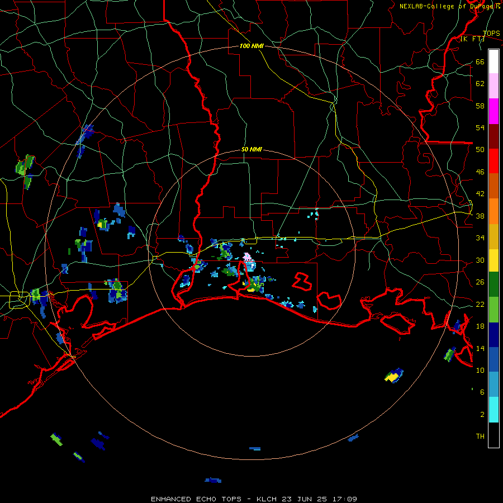The image size is (503, 503).
Task: Click the 'TH' threshold legend label
Action: click(480, 436)
